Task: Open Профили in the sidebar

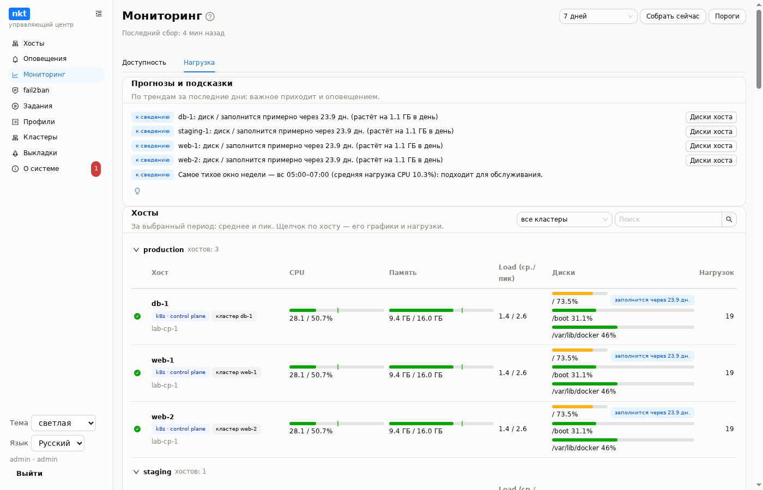Action: 56,122
